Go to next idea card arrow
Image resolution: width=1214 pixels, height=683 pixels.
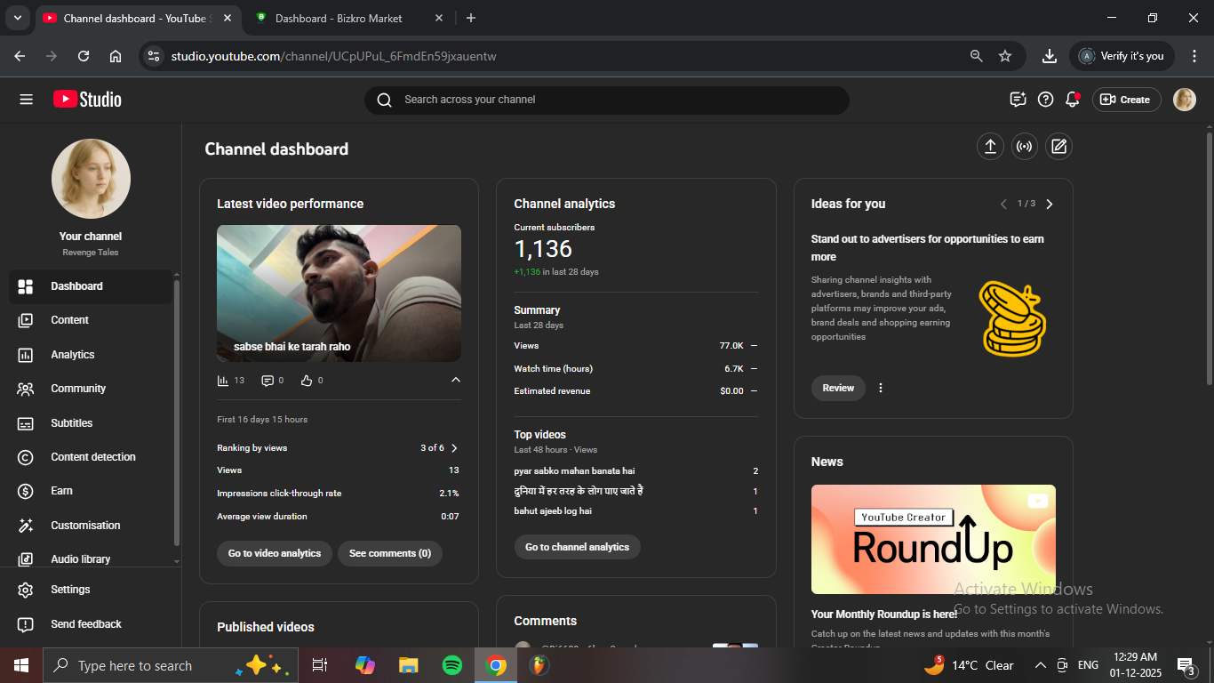[x=1050, y=204]
